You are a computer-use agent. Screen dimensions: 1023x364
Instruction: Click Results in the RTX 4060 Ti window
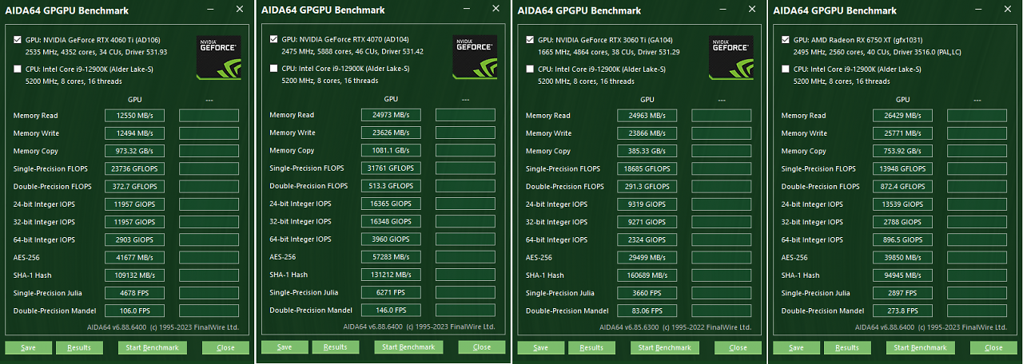pyautogui.click(x=79, y=347)
